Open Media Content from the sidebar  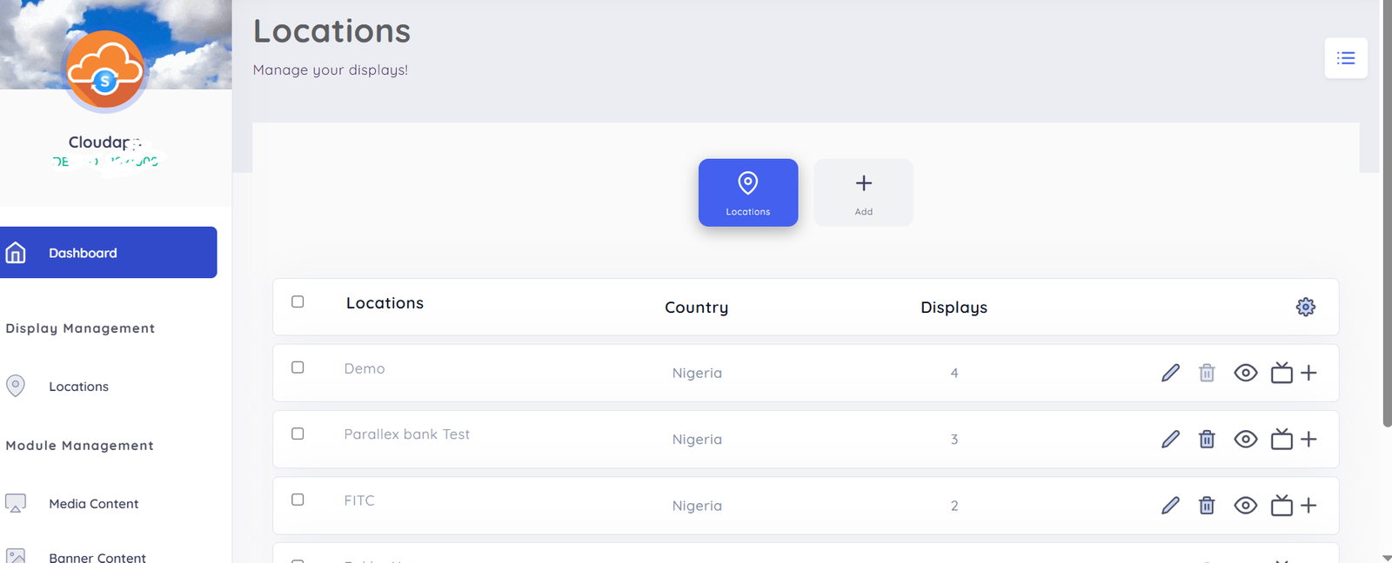(93, 504)
